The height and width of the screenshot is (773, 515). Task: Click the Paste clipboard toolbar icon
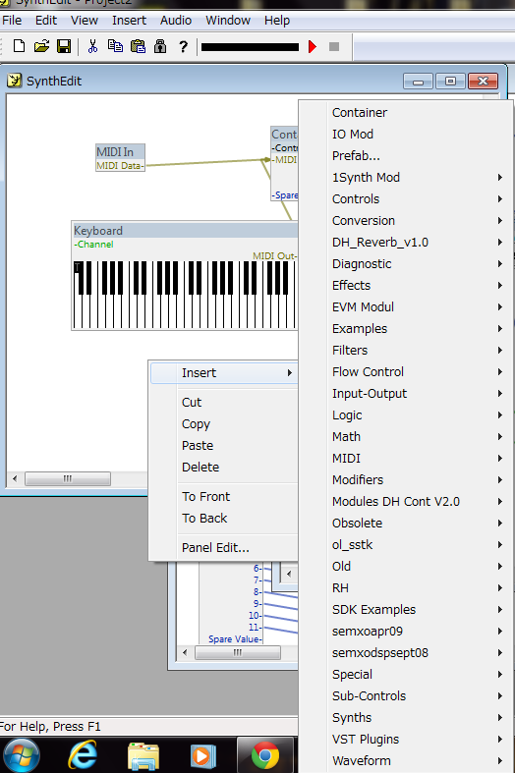(139, 46)
